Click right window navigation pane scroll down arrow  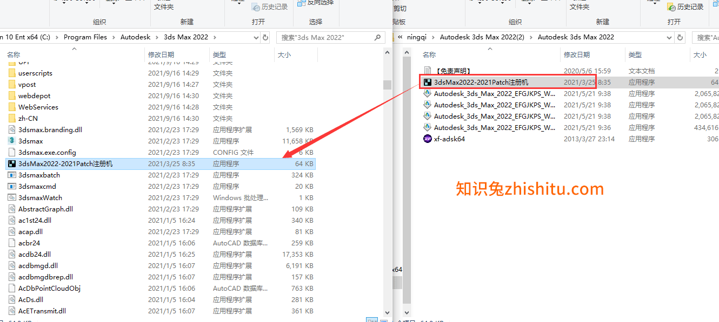click(x=407, y=312)
